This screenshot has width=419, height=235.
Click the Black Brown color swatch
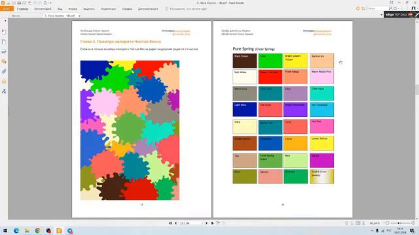(x=244, y=61)
